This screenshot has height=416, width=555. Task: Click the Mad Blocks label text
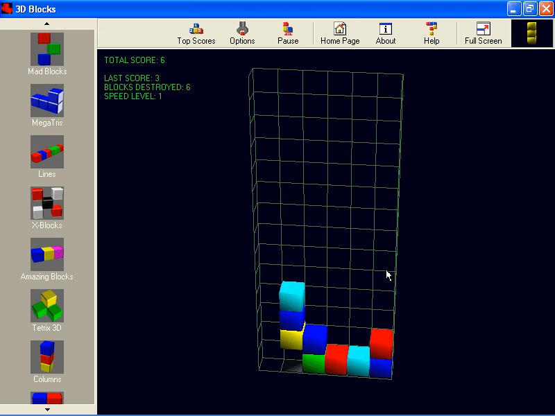[x=47, y=71]
